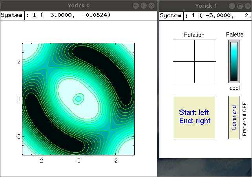The width and height of the screenshot is (252, 177).
Task: Click the 'Start: left End: right' button
Action: [x=194, y=117]
